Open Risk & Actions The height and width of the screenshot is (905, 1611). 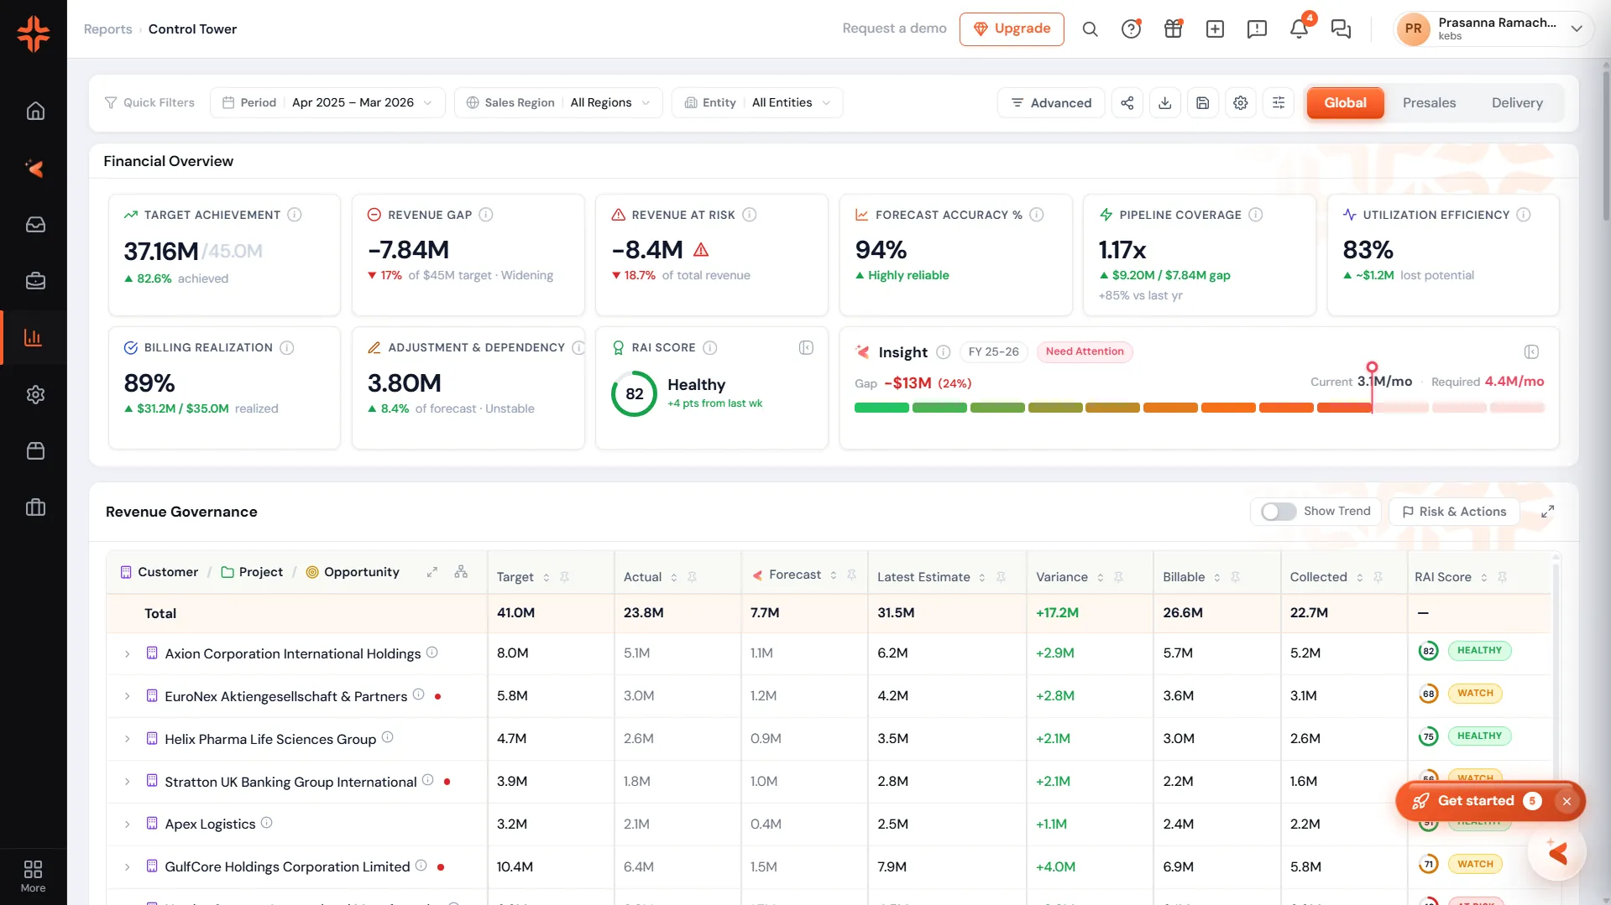coord(1454,512)
